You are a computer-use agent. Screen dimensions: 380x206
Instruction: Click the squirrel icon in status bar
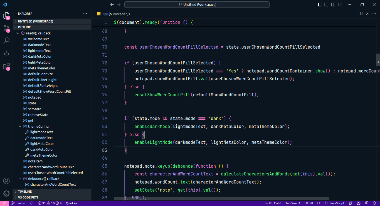click(x=351, y=203)
